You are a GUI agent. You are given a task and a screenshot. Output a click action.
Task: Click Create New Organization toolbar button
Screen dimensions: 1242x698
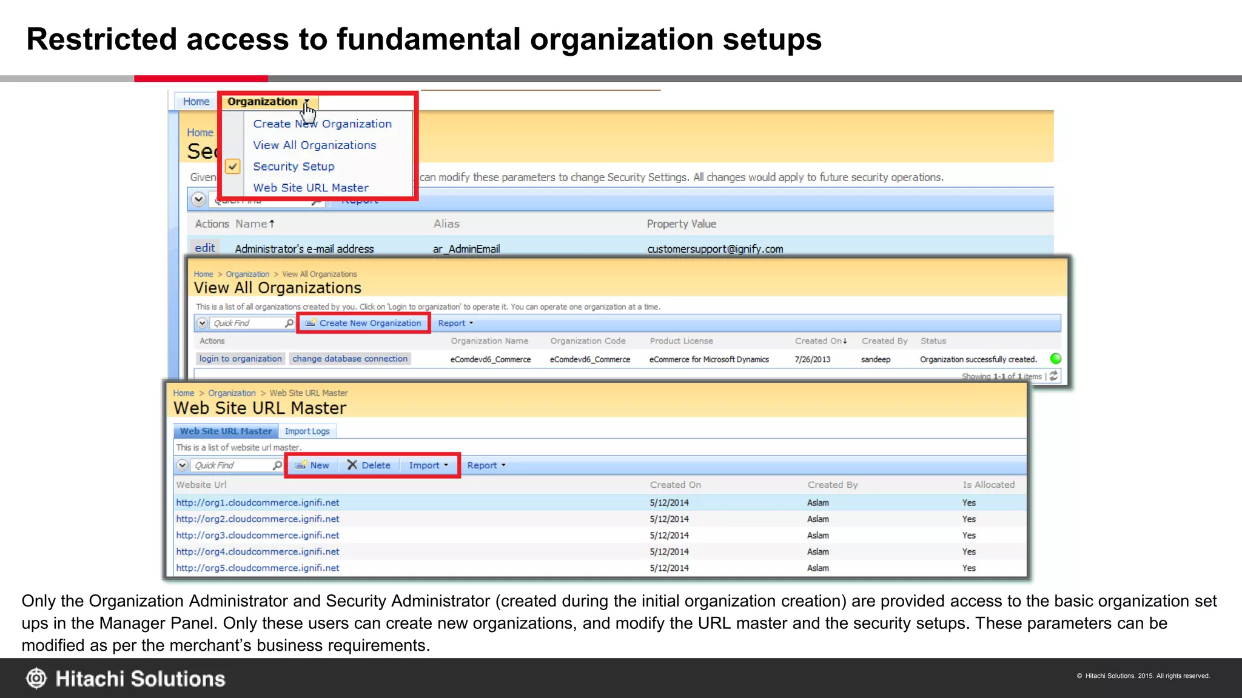(x=363, y=323)
